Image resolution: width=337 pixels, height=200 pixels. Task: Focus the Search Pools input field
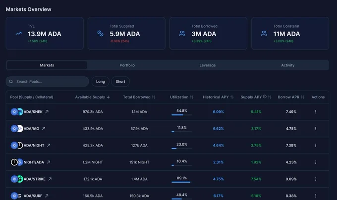tap(47, 82)
